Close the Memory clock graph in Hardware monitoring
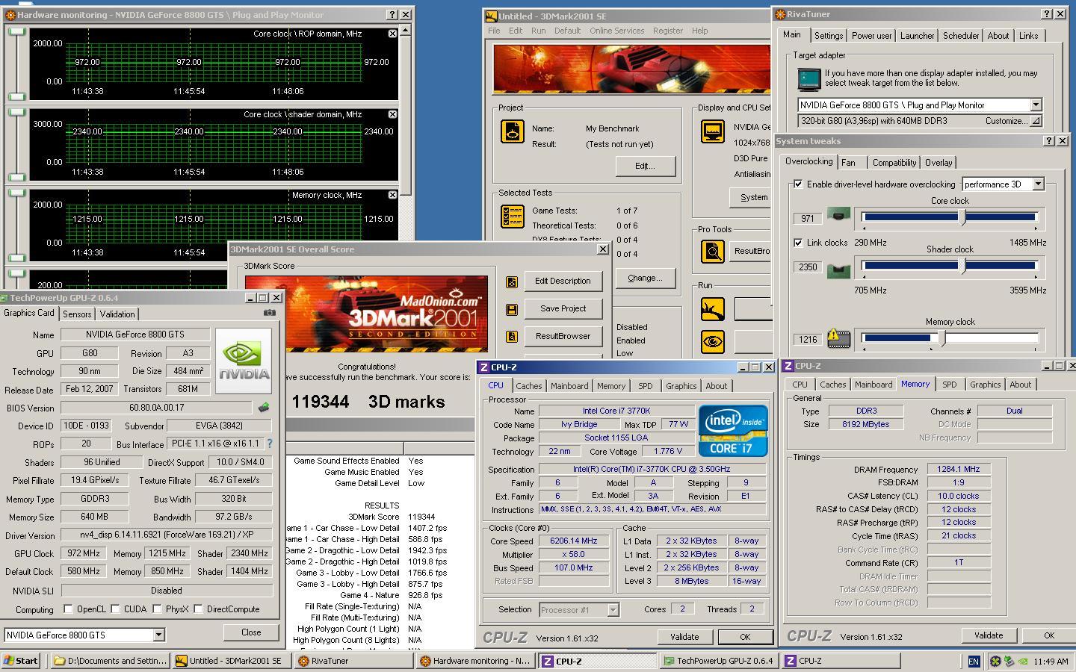Viewport: 1076px width, 672px height. [x=392, y=195]
